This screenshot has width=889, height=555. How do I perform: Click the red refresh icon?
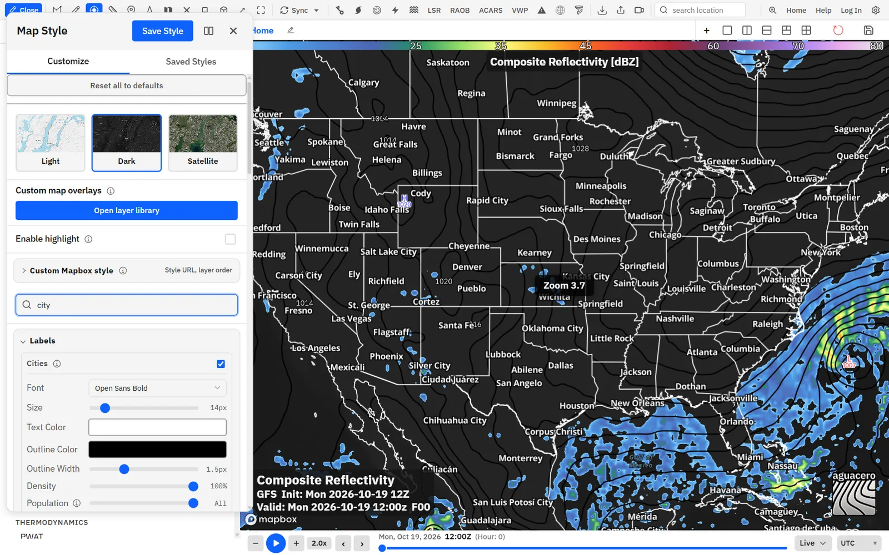click(838, 30)
